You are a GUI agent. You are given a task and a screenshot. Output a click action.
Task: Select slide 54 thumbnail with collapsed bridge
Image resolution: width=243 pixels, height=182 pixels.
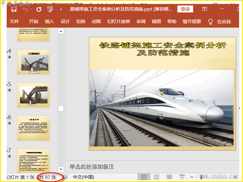click(x=33, y=62)
